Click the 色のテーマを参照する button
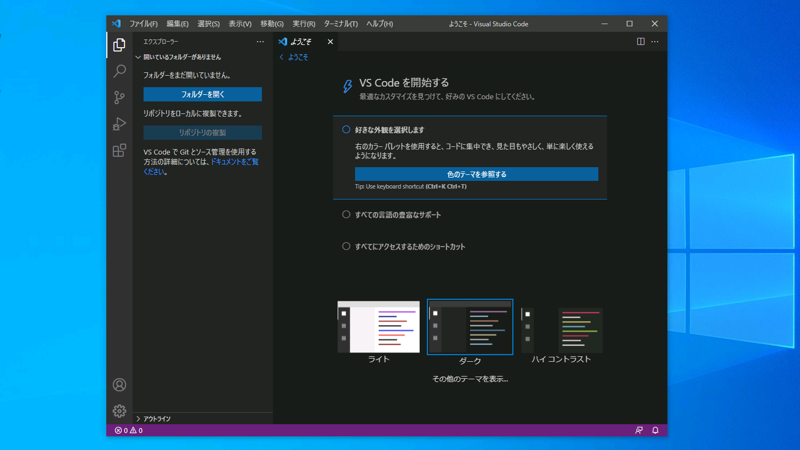This screenshot has width=800, height=450. [477, 174]
